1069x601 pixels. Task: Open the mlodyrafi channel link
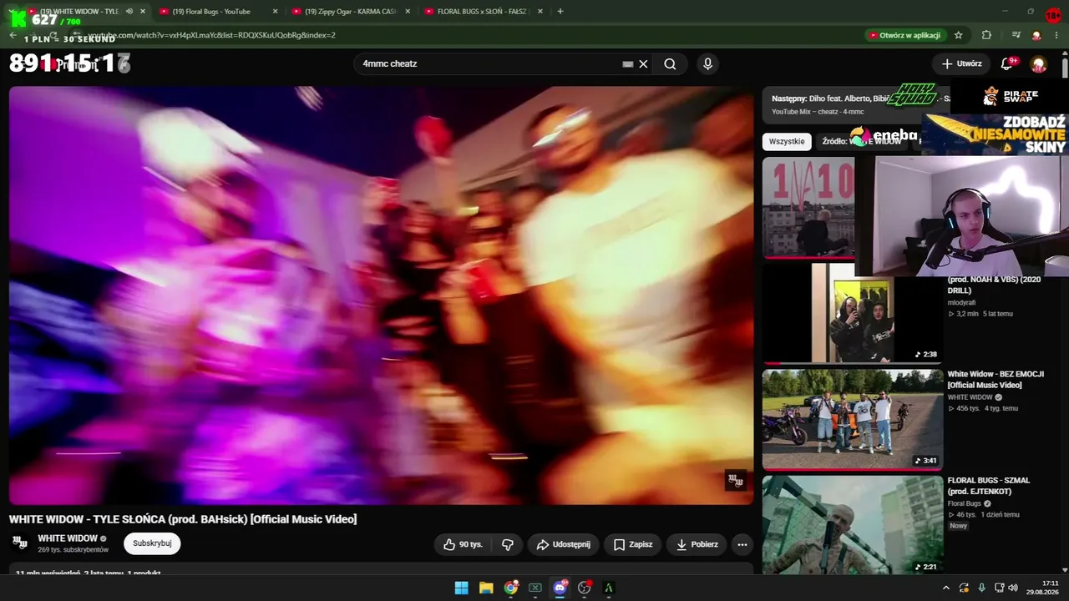(x=961, y=302)
